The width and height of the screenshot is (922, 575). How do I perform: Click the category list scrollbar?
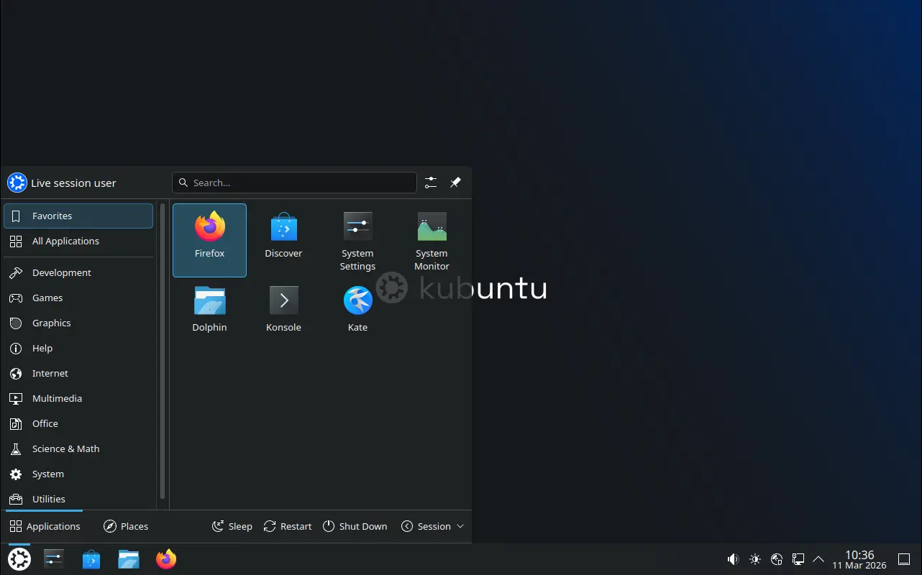(x=163, y=352)
